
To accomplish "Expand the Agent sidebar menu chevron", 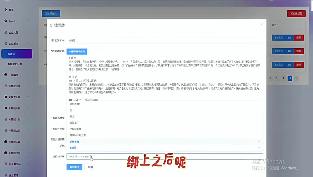I will 28,21.
